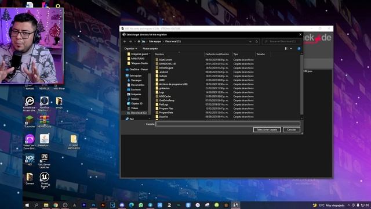The height and width of the screenshot is (209, 371).
Task: Open TLauncher Minecraft desktop icon
Action: 30,122
